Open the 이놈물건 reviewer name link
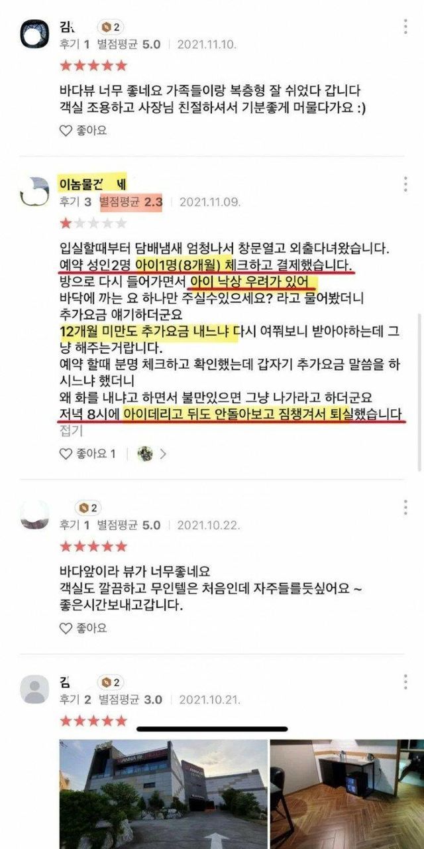The height and width of the screenshot is (849, 424). point(91,182)
